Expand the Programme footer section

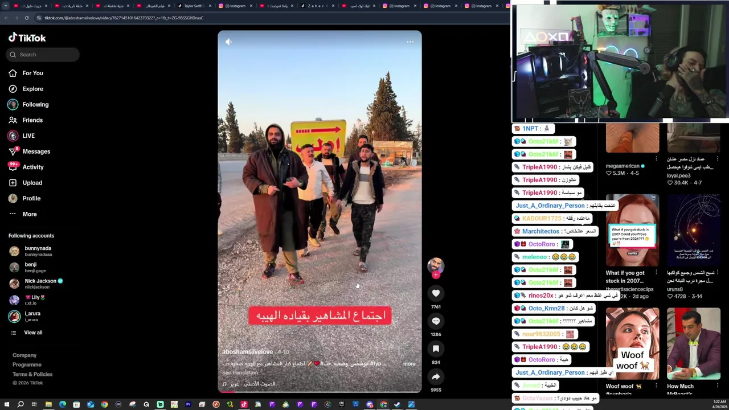pos(27,364)
